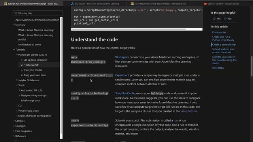Open 1. Set up local computer
Screen dimensions: 253x142
pos(34,60)
